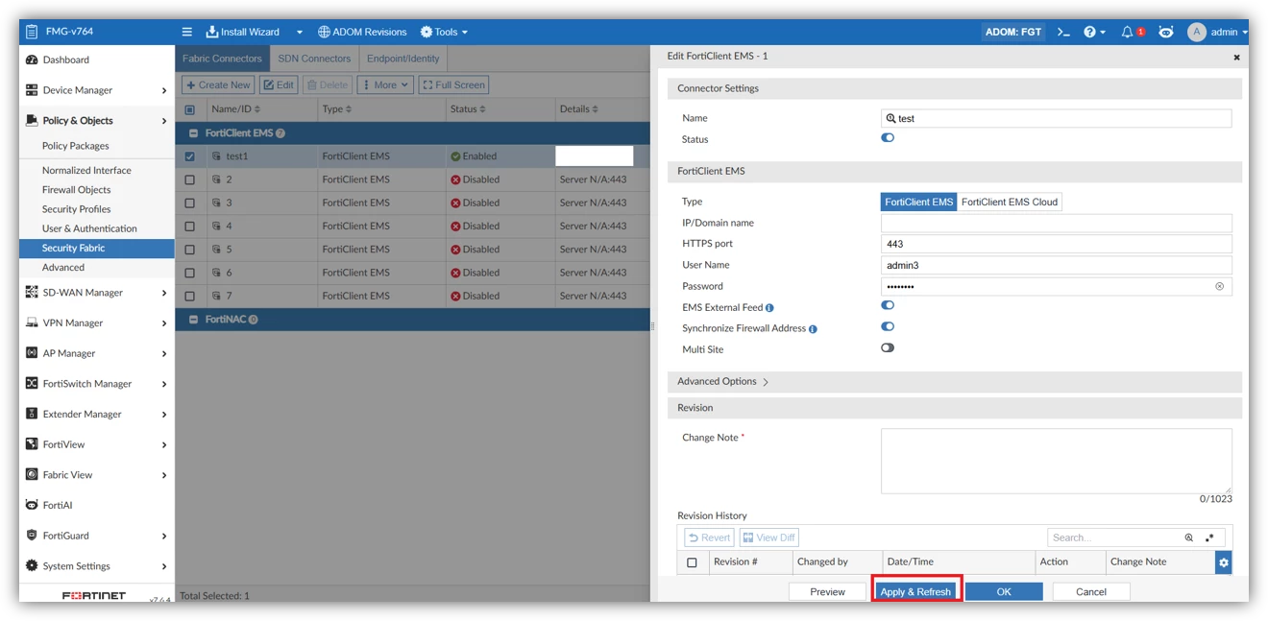Click the FortiSwitch Manager sidebar icon
Viewport: 1268px width, 621px height.
pyautogui.click(x=32, y=383)
